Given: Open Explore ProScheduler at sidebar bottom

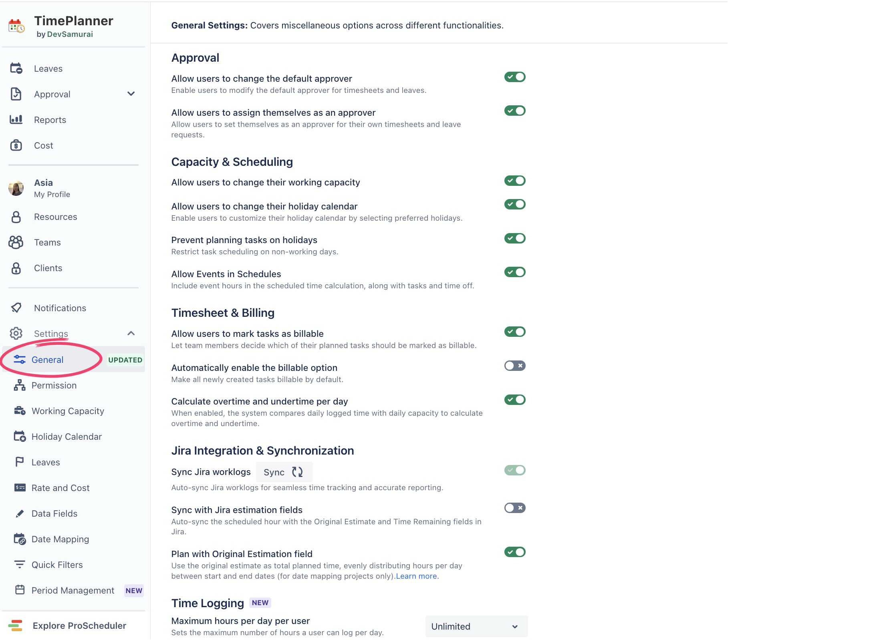Looking at the screenshot, I should coord(79,626).
